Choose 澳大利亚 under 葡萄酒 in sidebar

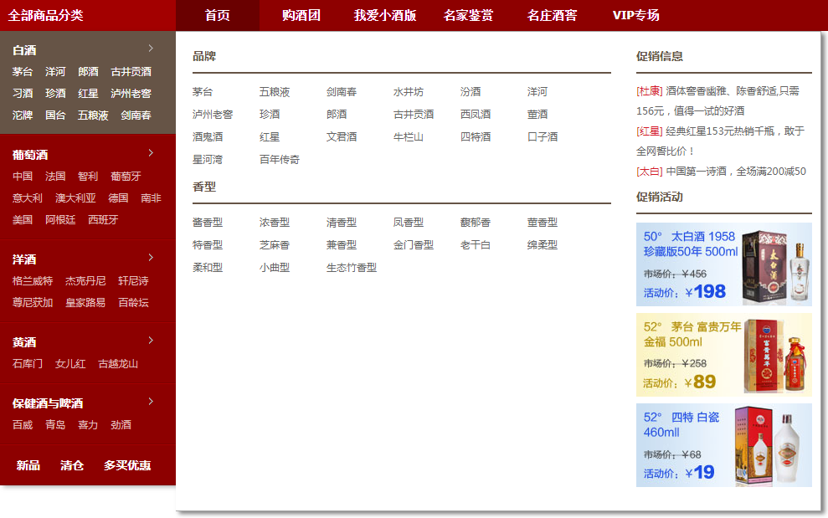pyautogui.click(x=75, y=198)
